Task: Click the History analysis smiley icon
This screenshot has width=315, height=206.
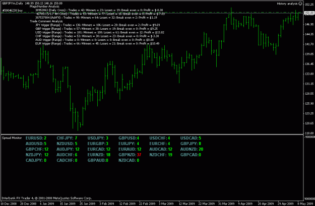Action: pyautogui.click(x=300, y=4)
